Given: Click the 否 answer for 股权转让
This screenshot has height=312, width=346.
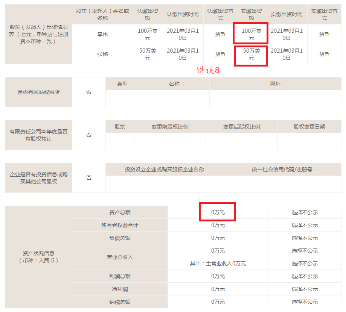Looking at the screenshot, I should tap(89, 135).
